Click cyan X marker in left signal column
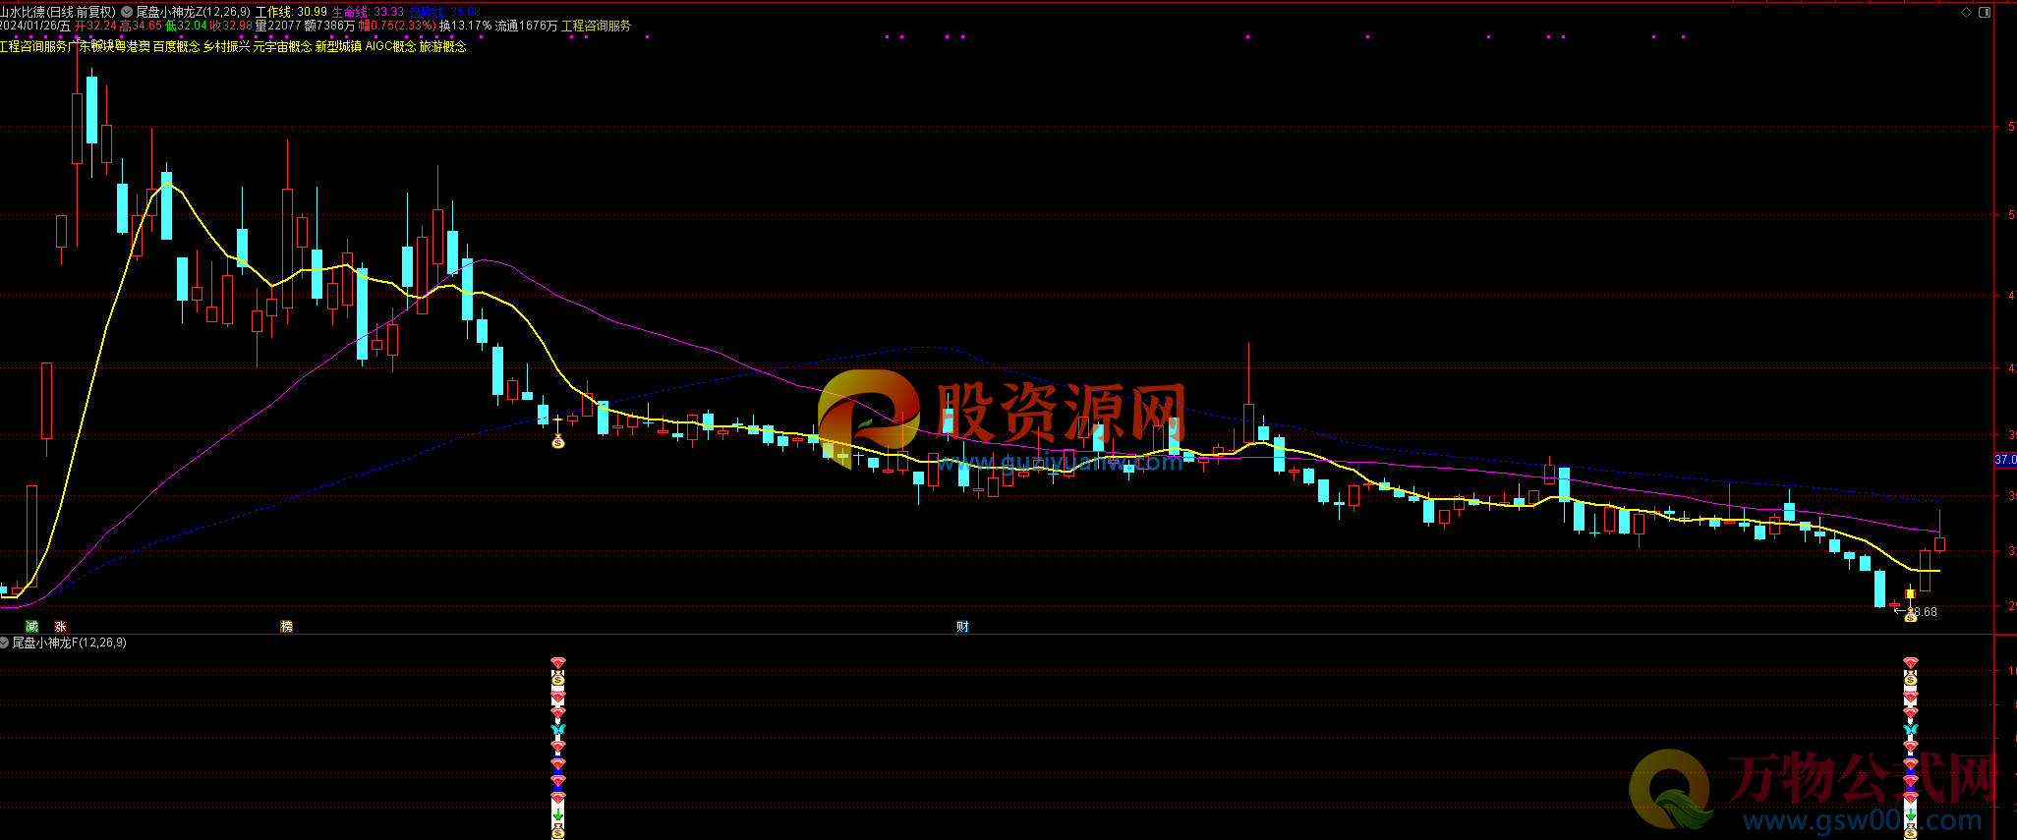 (558, 729)
